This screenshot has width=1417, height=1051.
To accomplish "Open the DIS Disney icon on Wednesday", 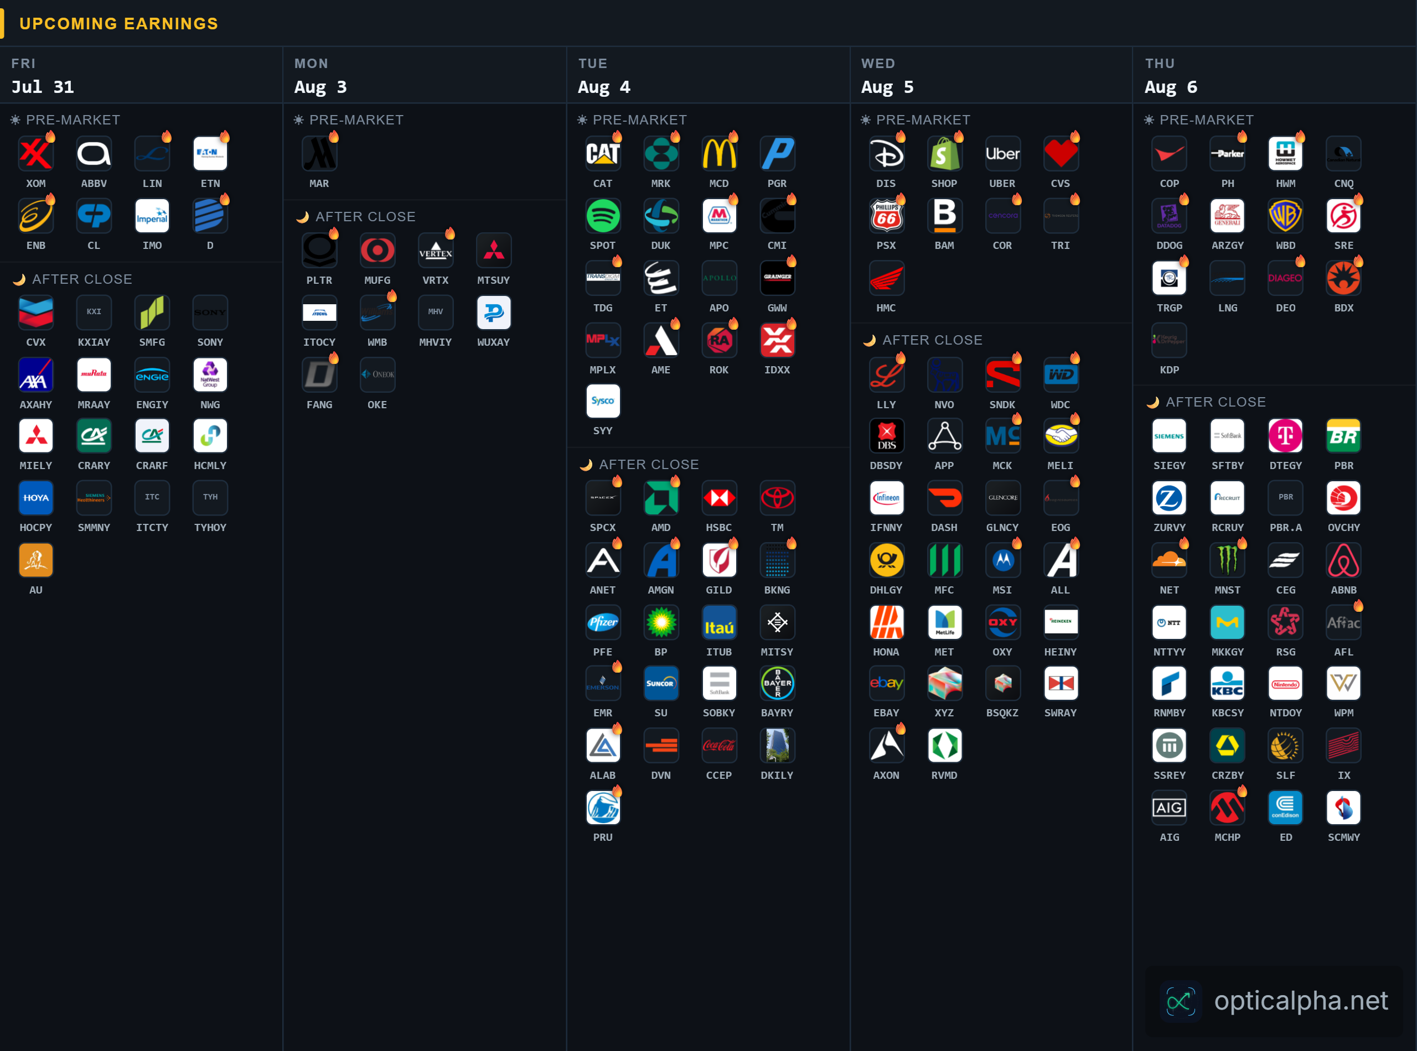I will [887, 153].
